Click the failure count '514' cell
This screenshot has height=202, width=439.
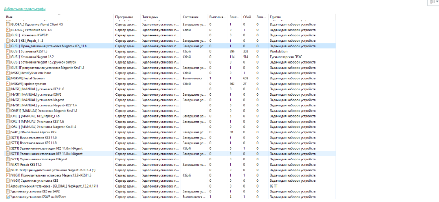[246, 57]
